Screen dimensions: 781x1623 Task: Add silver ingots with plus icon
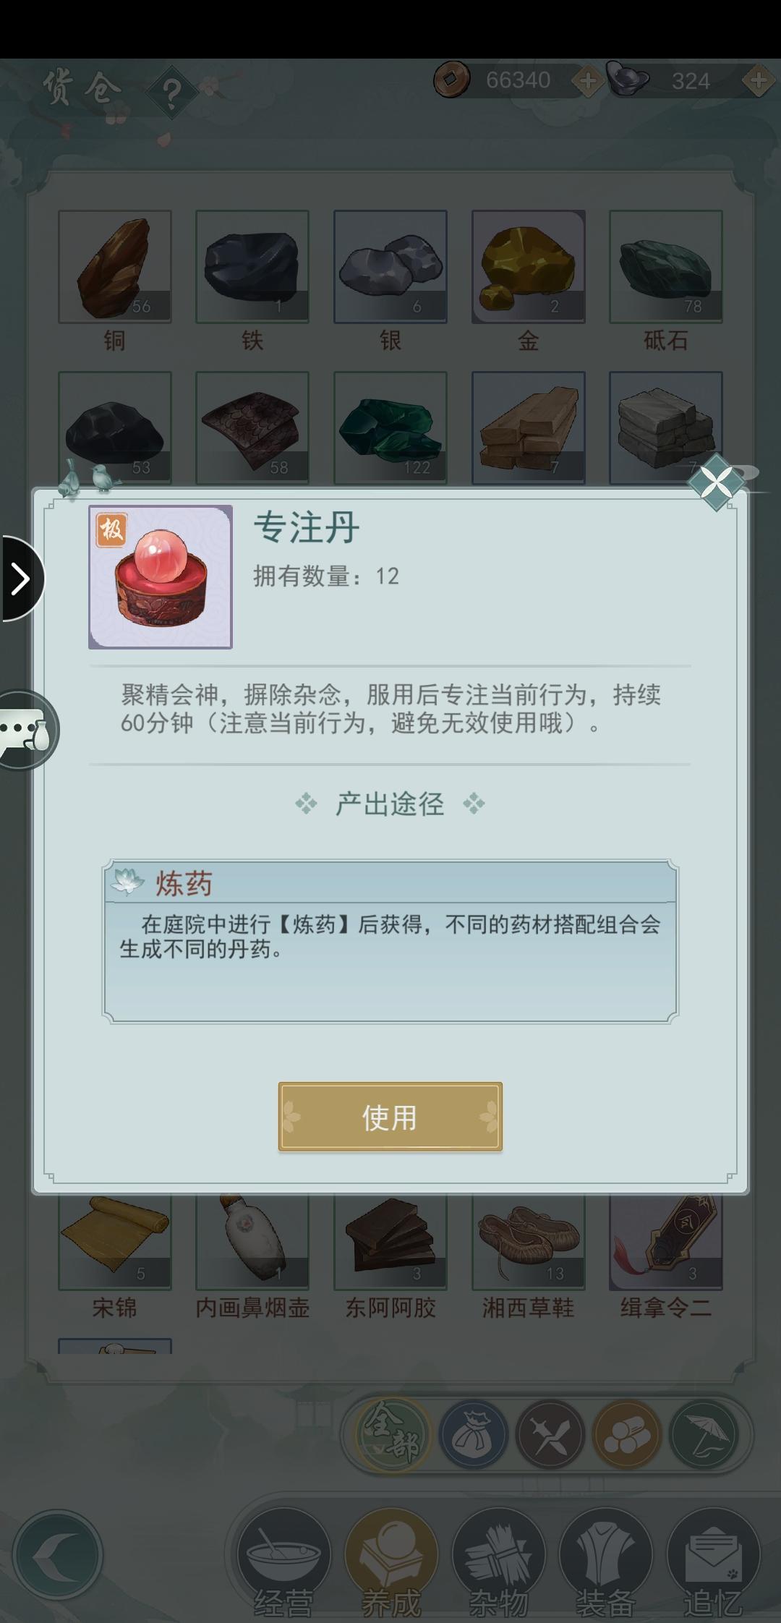[x=759, y=81]
